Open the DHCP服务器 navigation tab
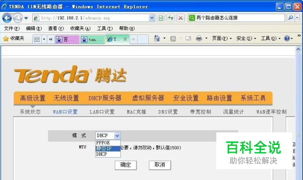The height and width of the screenshot is (180, 303). coord(105,98)
